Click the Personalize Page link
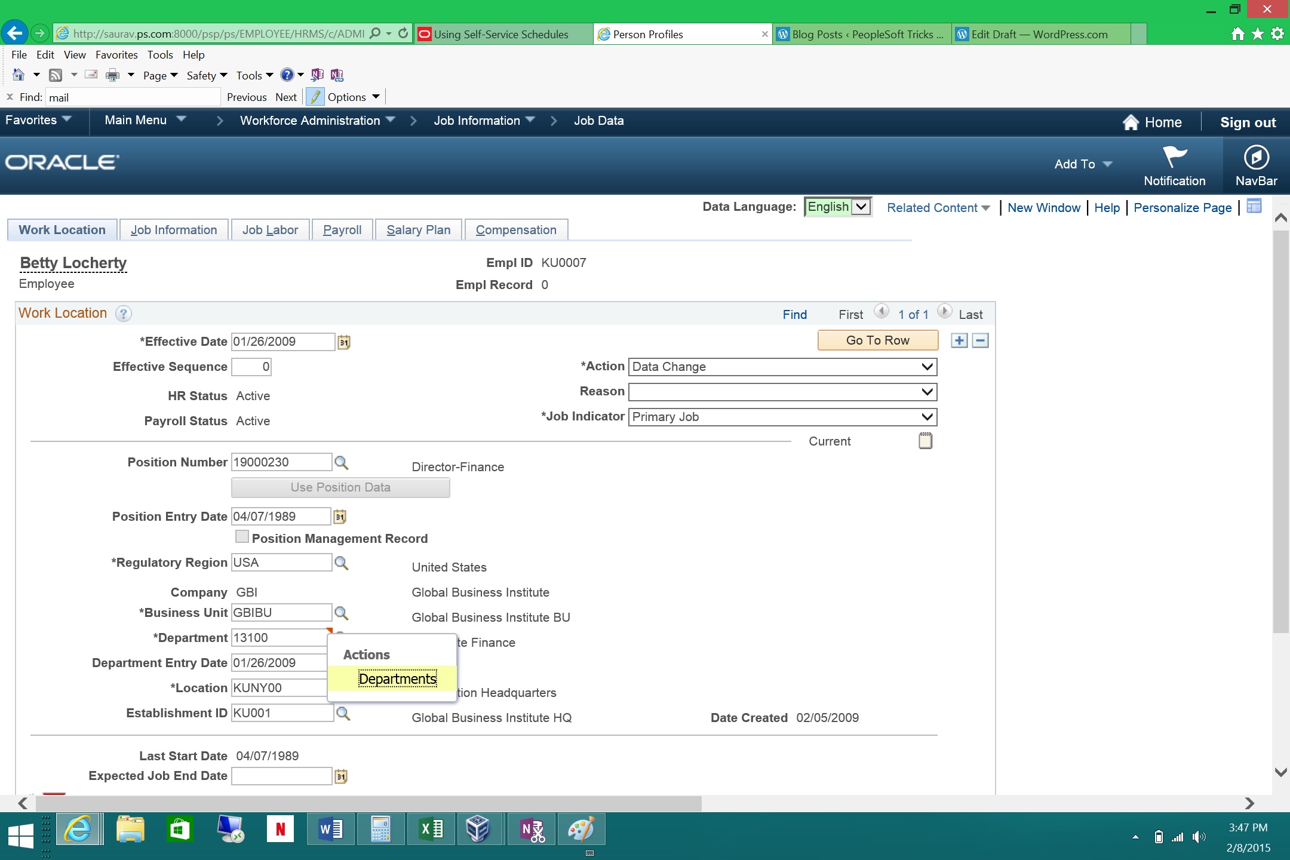Image resolution: width=1290 pixels, height=860 pixels. (x=1182, y=208)
